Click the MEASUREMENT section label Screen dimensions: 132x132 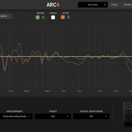point(15,111)
